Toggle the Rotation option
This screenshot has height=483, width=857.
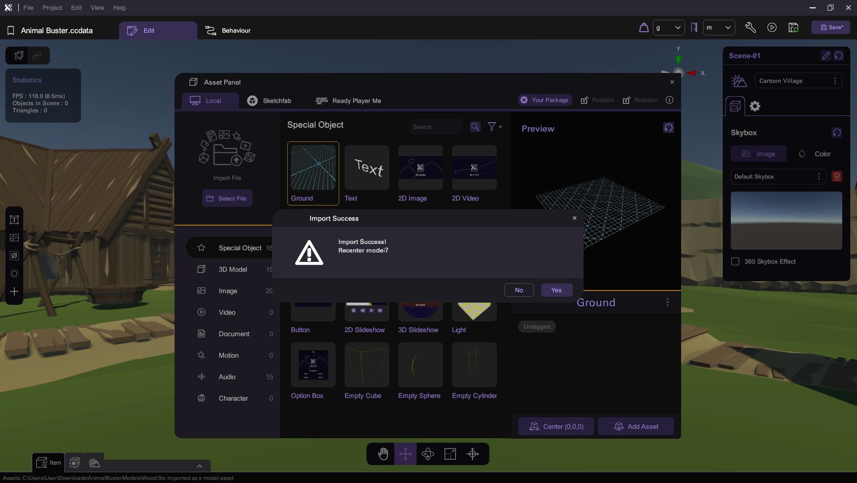pos(640,100)
